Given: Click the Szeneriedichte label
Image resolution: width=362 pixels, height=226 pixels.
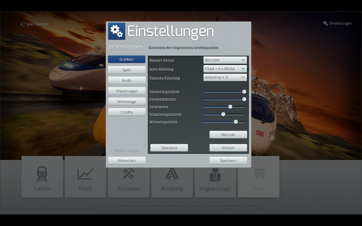Looking at the screenshot, I should coord(163,99).
